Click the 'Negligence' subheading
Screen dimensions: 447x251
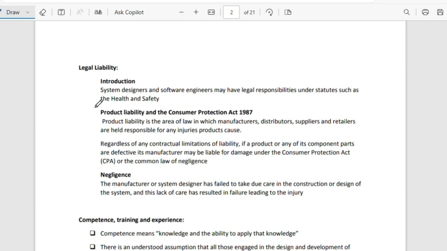(116, 175)
